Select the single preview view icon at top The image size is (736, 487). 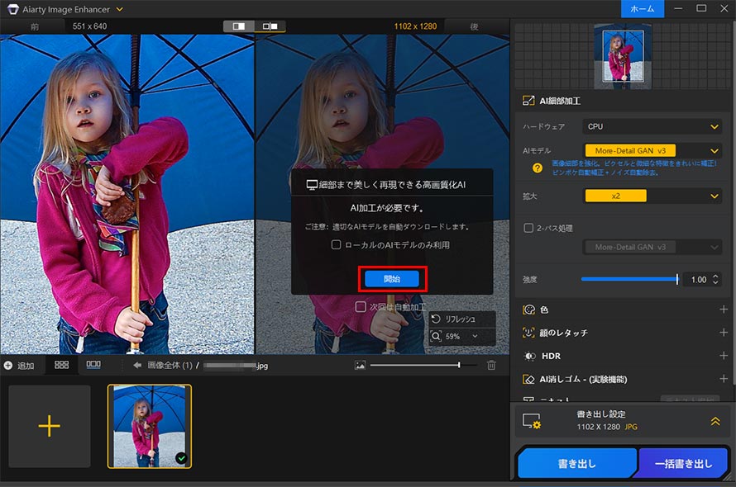[x=239, y=26]
